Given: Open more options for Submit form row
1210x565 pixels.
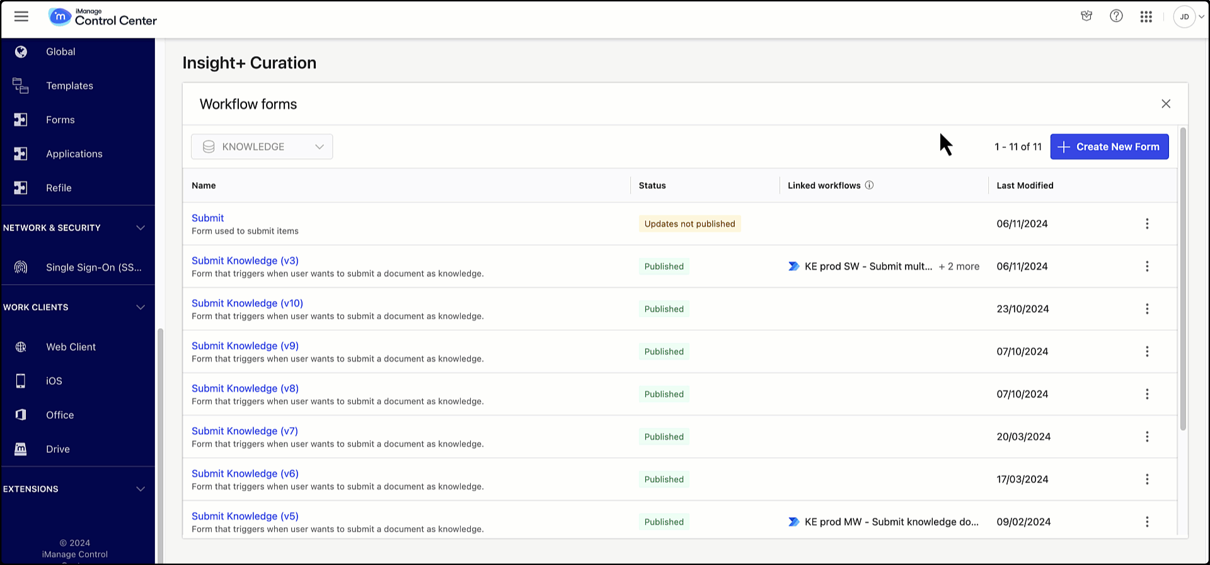Looking at the screenshot, I should click(1146, 224).
